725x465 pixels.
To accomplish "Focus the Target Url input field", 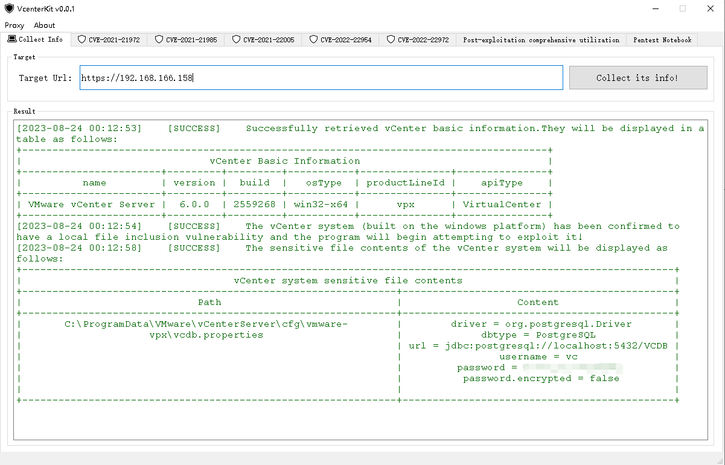I will click(321, 78).
